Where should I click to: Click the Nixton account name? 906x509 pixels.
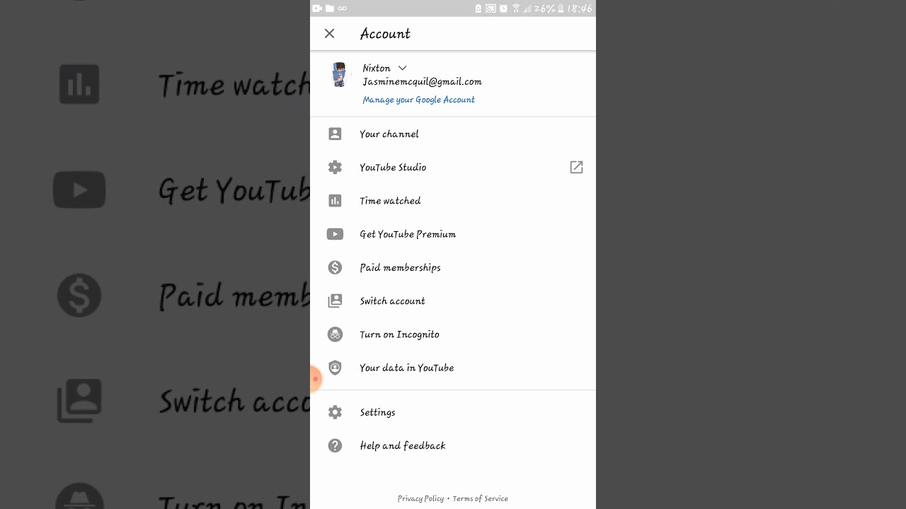coord(377,68)
